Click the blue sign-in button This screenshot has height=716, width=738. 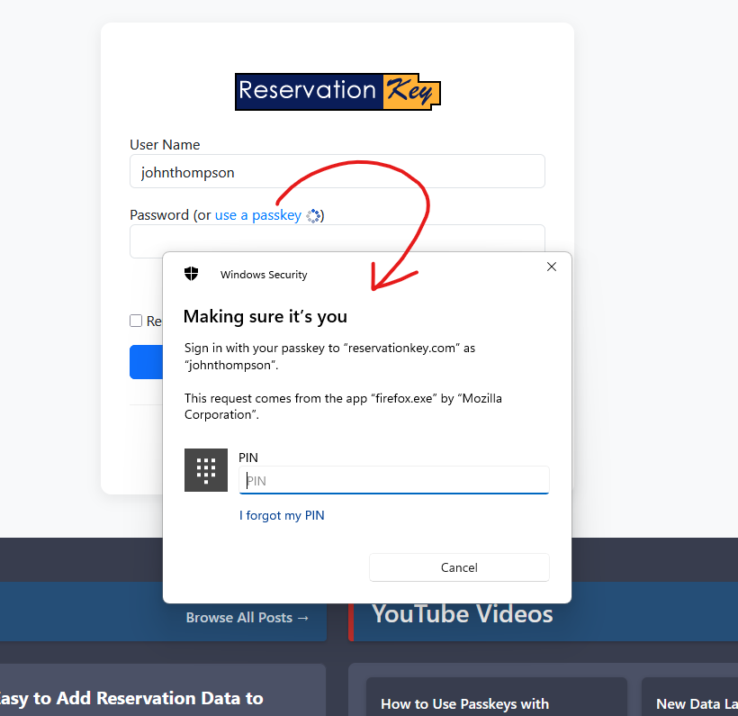click(146, 362)
